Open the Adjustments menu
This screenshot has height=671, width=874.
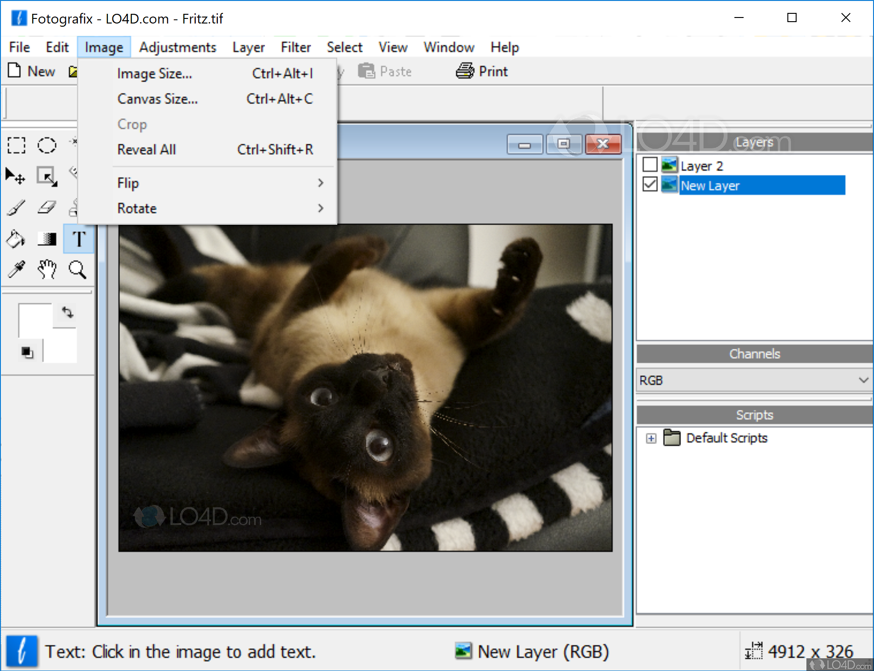(x=177, y=47)
